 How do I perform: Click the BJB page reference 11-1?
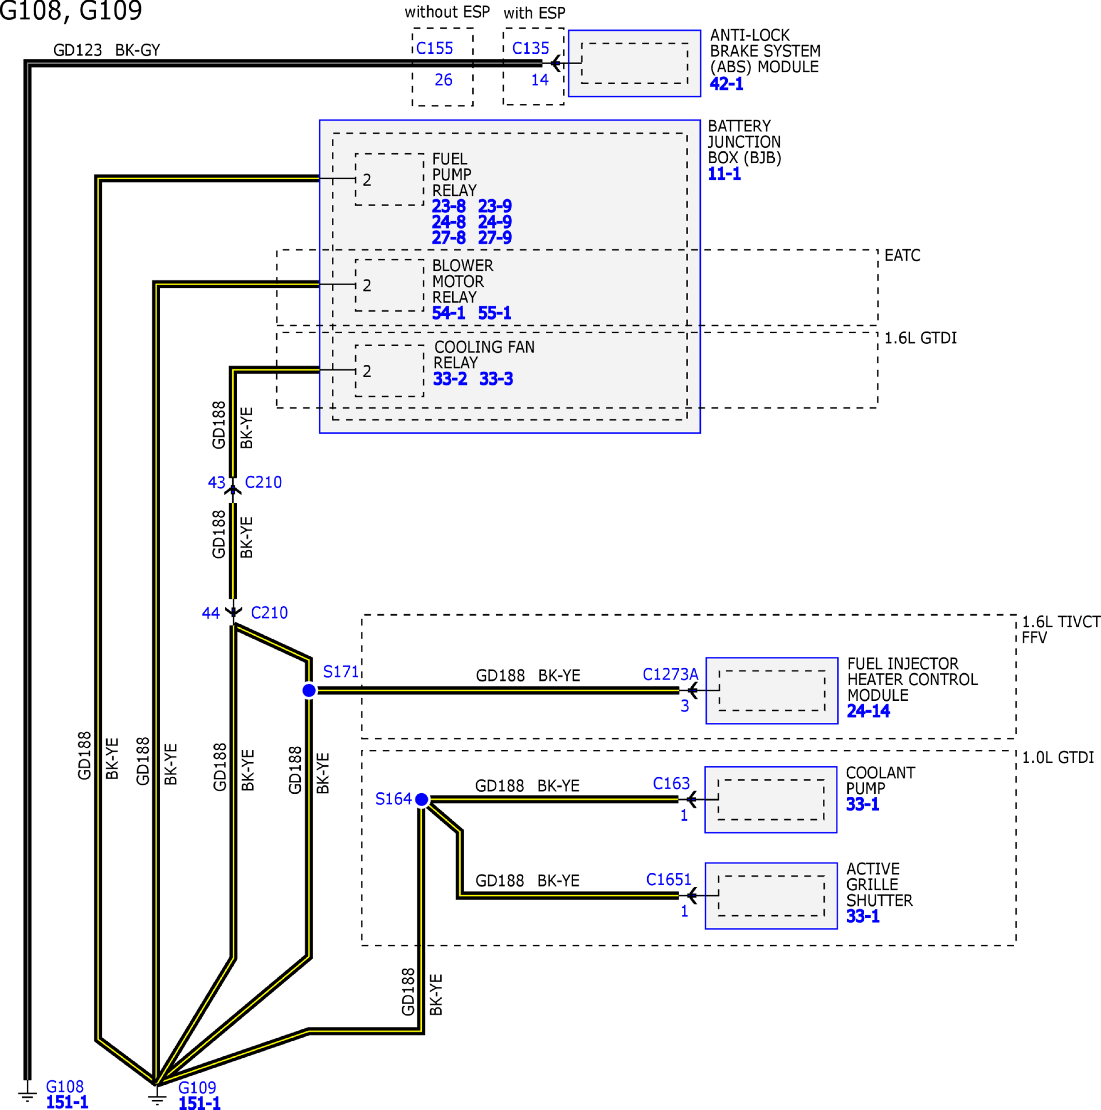coord(724,174)
